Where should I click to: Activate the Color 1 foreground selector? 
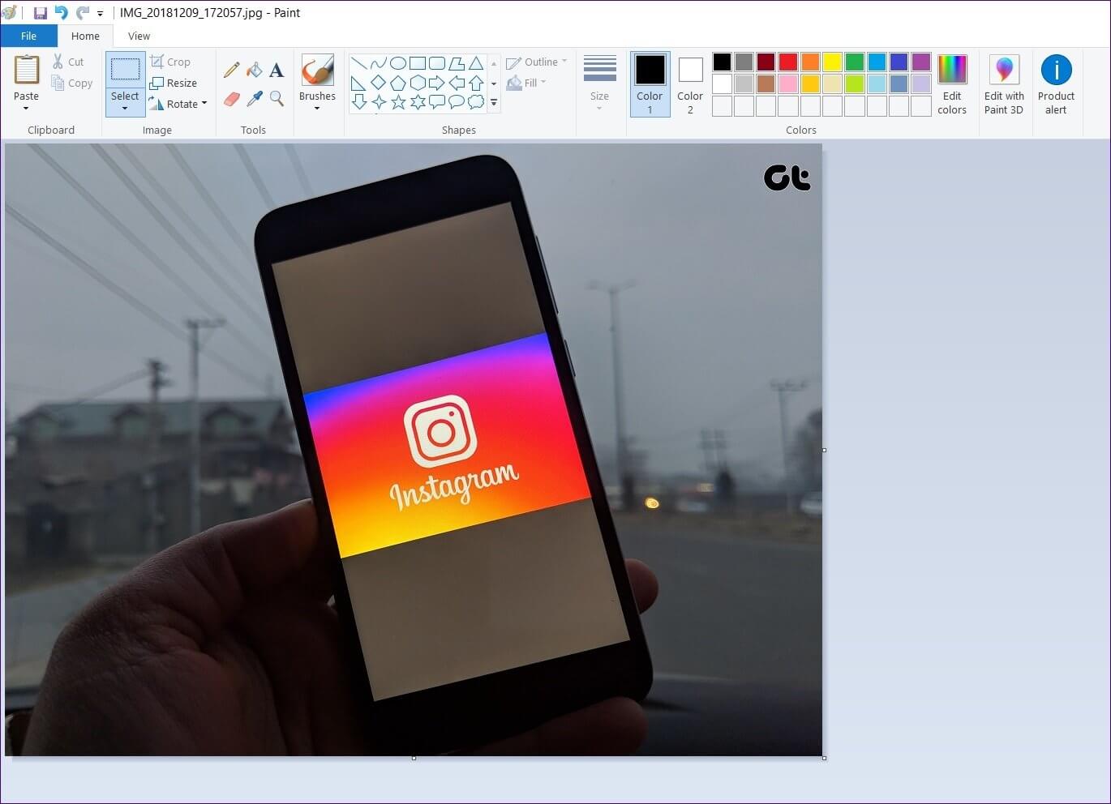click(x=650, y=84)
